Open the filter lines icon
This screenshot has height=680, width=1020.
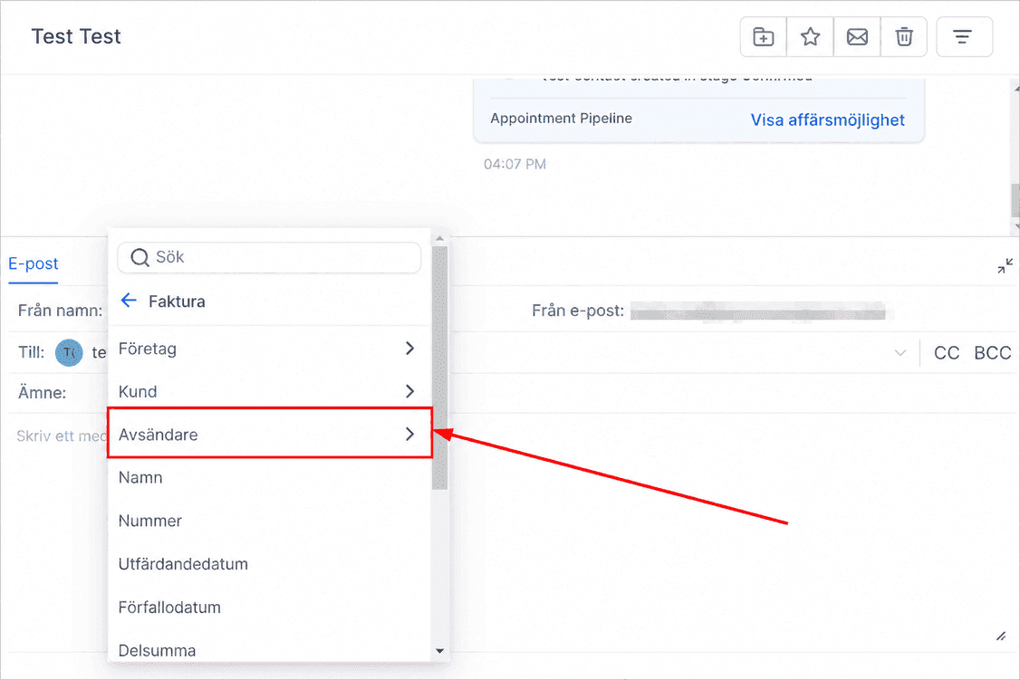pos(964,37)
